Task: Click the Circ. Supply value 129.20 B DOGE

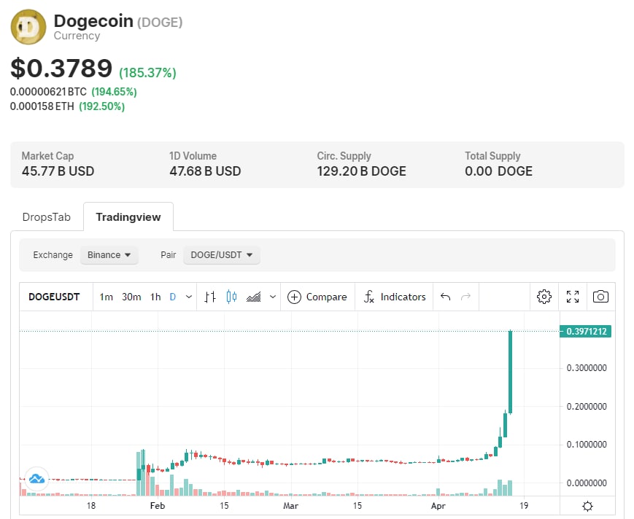Action: pos(361,171)
